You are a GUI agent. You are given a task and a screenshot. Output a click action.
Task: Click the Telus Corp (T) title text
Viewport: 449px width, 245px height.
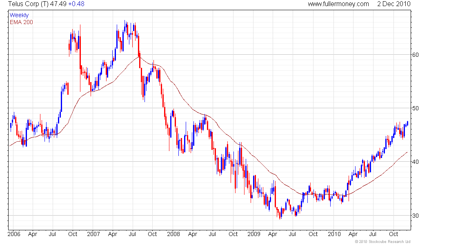[x=28, y=4]
